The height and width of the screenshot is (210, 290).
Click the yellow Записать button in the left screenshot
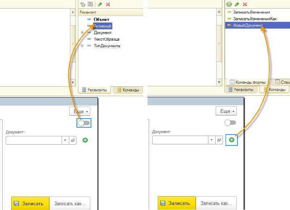click(x=30, y=203)
